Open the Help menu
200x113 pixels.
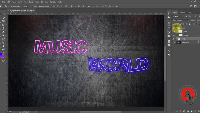60,2
